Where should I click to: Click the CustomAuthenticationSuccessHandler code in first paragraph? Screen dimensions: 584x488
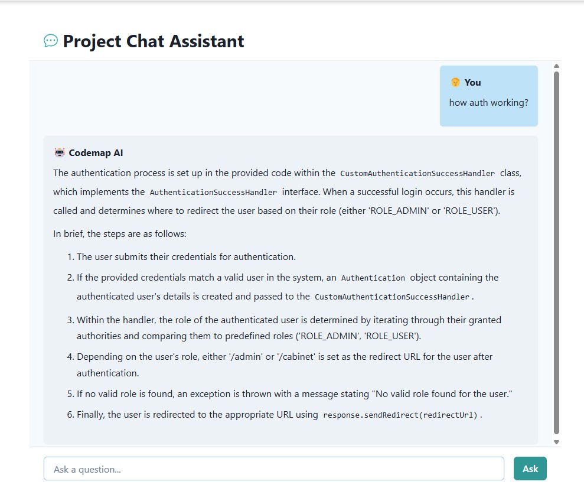coord(417,173)
